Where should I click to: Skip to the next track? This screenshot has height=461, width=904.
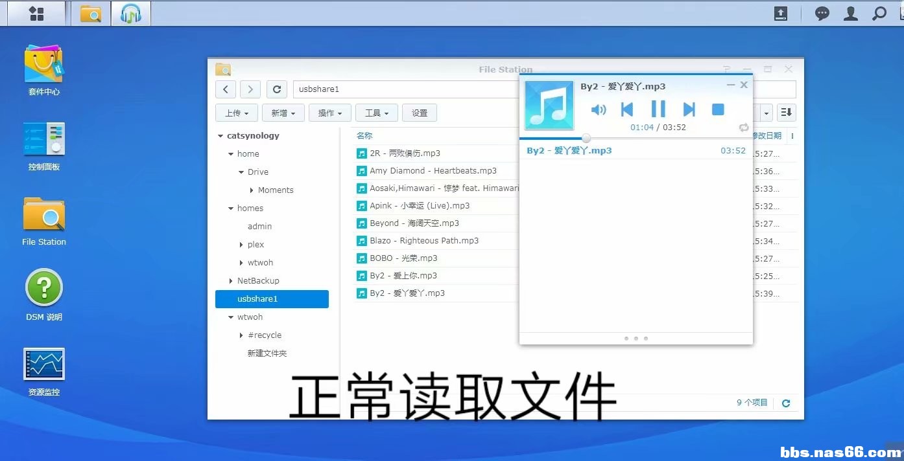tap(689, 109)
